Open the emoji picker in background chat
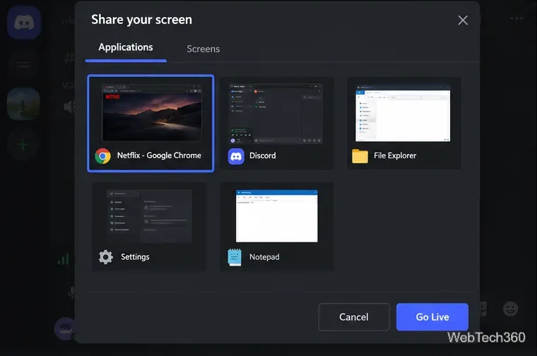The image size is (537, 356). tap(510, 309)
